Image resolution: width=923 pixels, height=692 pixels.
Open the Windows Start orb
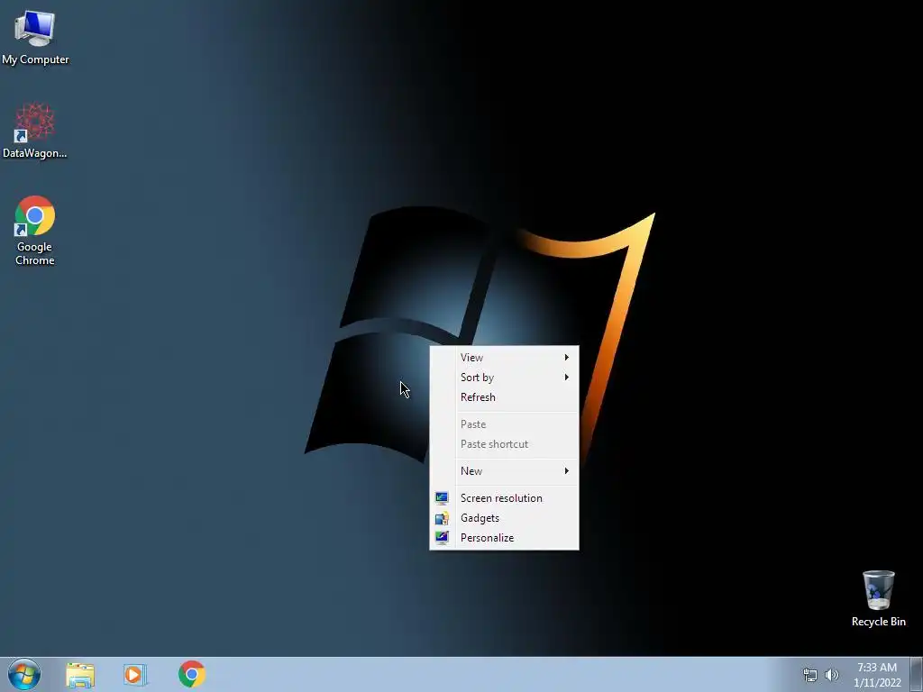click(24, 674)
